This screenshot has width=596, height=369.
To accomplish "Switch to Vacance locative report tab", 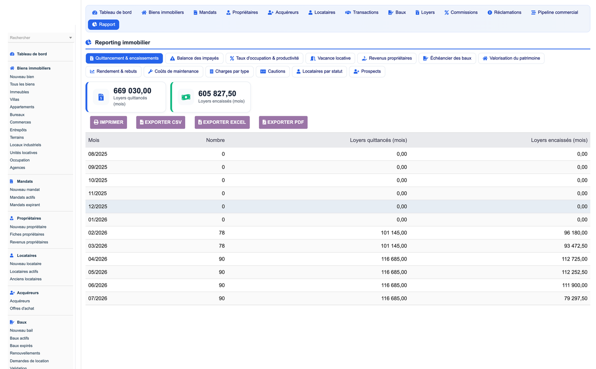I will click(x=330, y=59).
